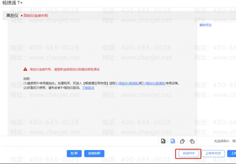
Task: Open the T+高拍仪(高清版) product link
Action: tap(127, 83)
